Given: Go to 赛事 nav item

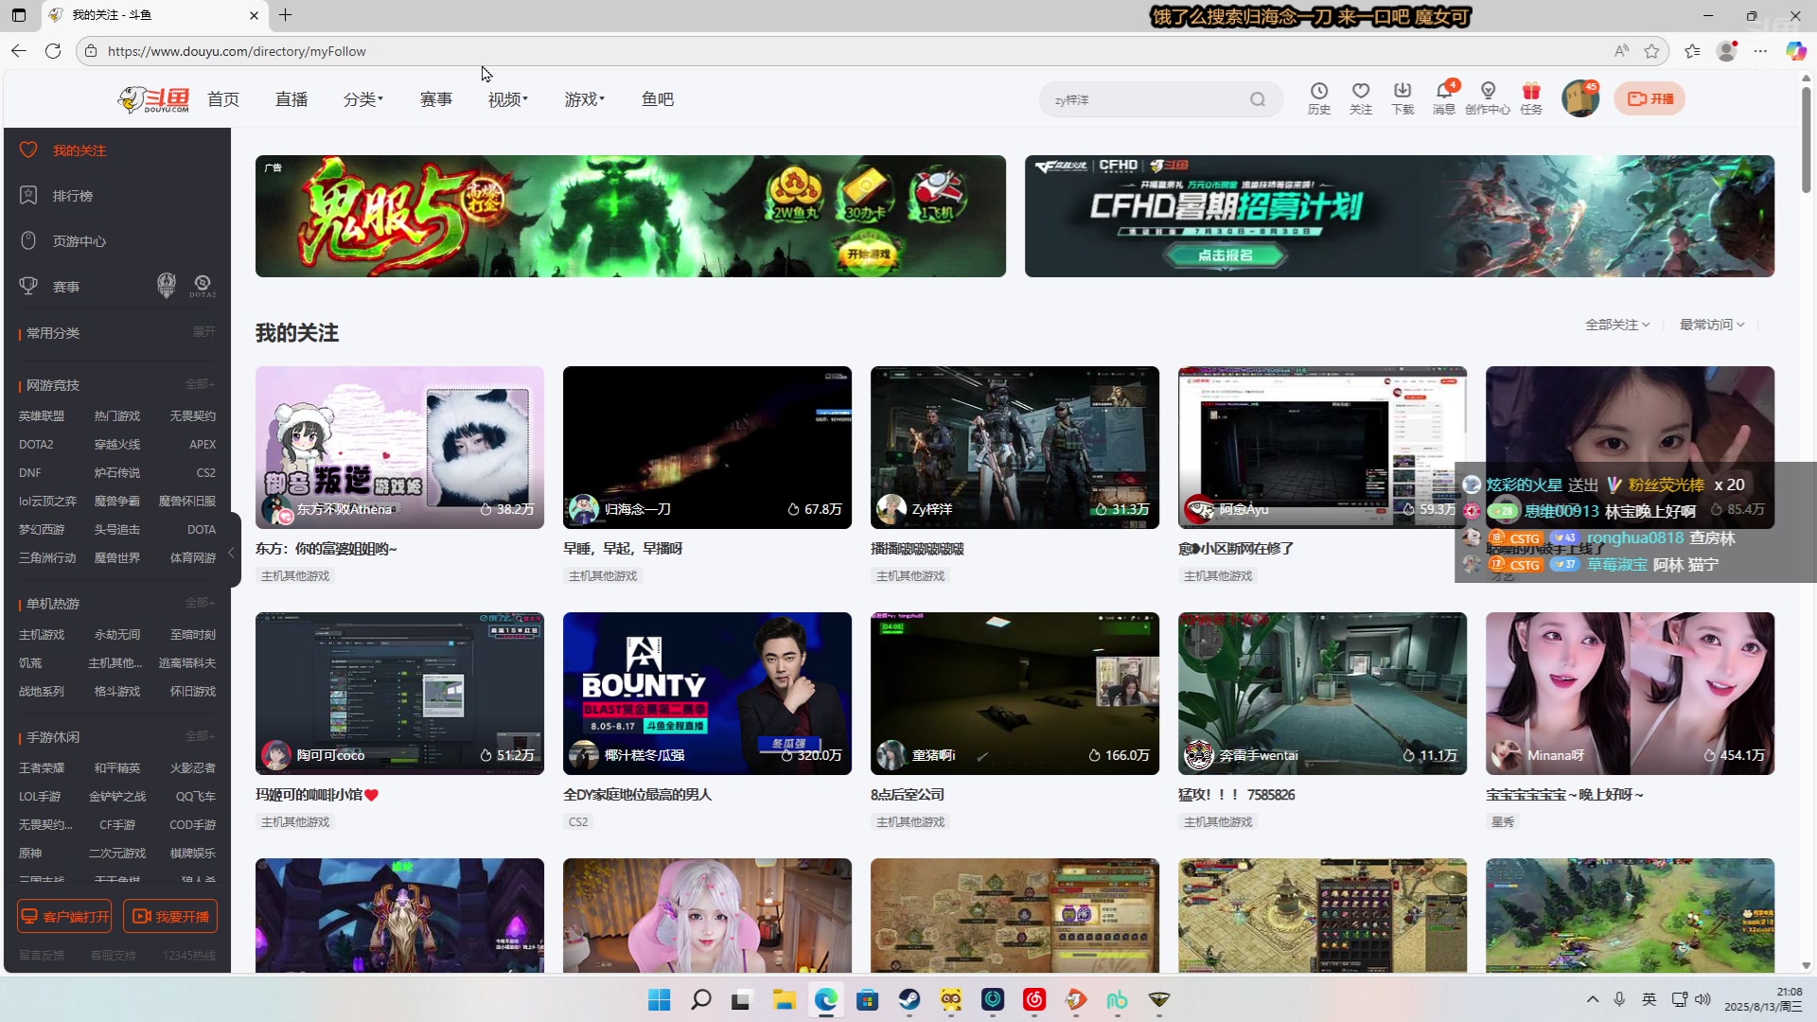Looking at the screenshot, I should [x=436, y=99].
